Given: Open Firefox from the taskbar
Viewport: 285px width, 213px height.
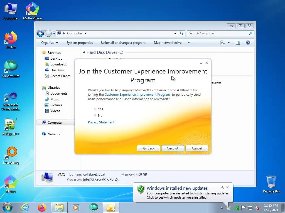Looking at the screenshot, I should tap(42, 207).
